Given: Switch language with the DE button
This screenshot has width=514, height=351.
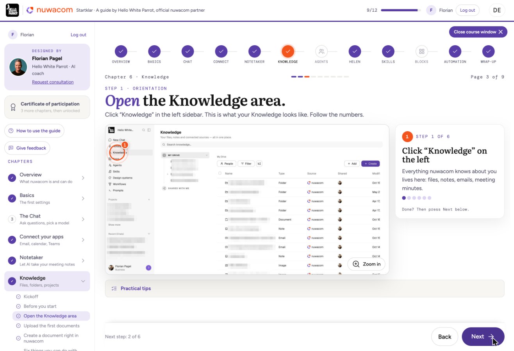Looking at the screenshot, I should 497,10.
